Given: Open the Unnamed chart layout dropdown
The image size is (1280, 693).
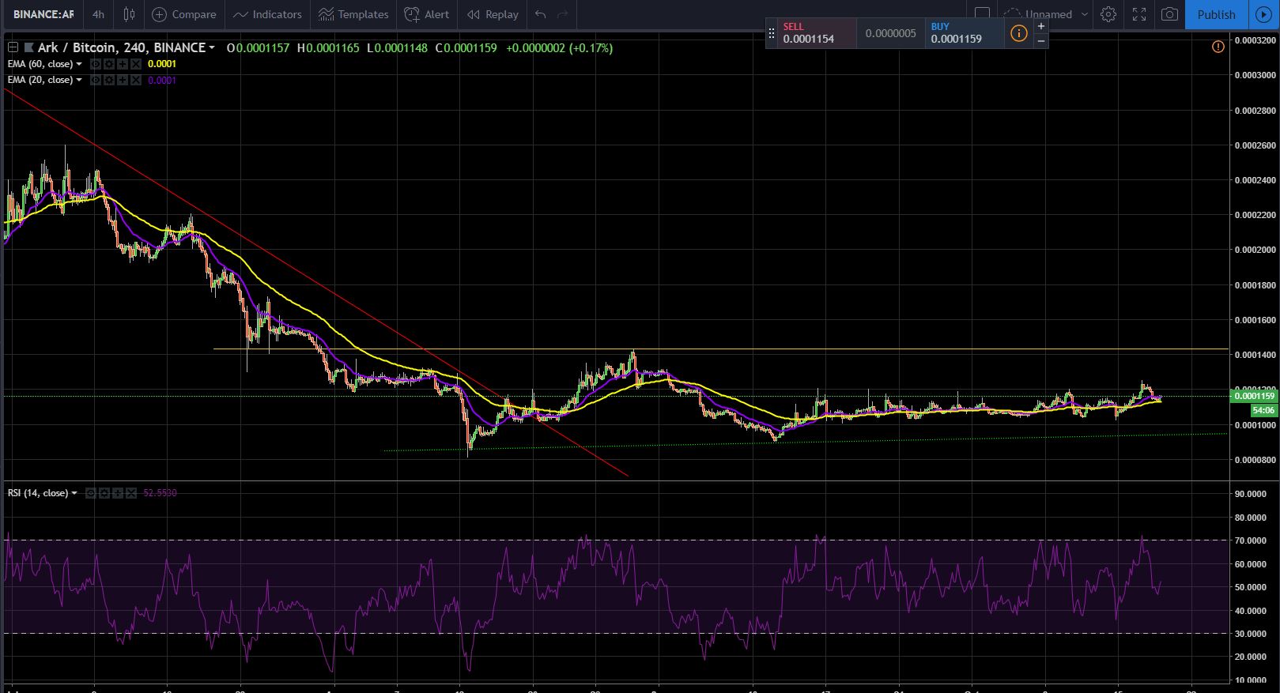Looking at the screenshot, I should tap(1046, 14).
